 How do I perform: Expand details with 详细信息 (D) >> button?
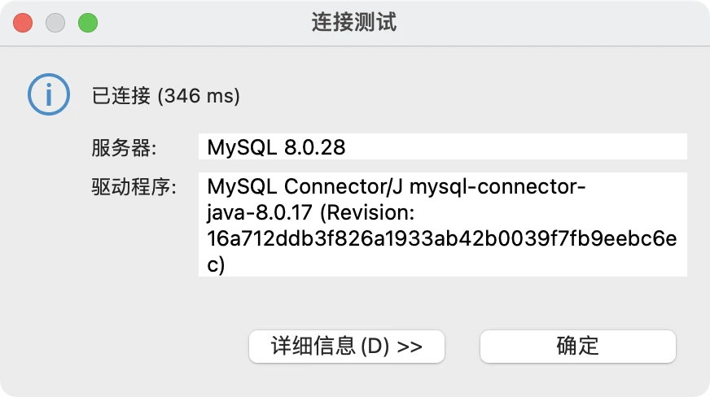[x=347, y=347]
